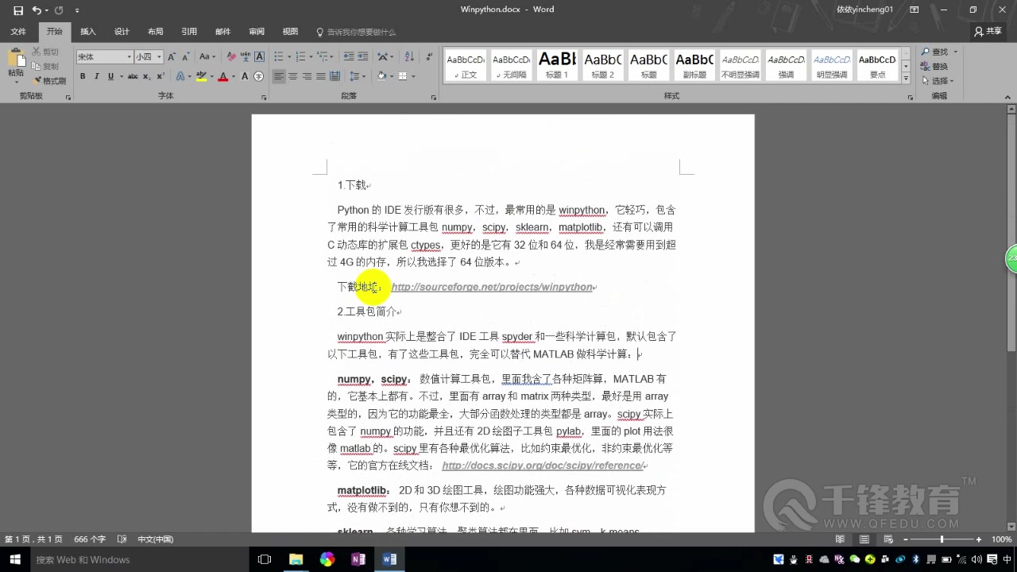The image size is (1017, 572).
Task: Open the font color dropdown arrow
Action: 234,75
